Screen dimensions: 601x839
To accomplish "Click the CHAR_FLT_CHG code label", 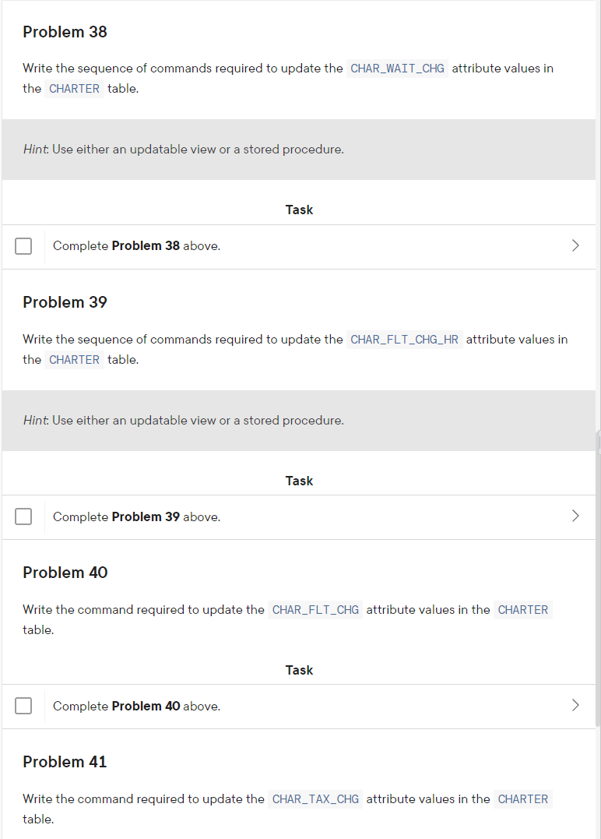I will click(x=315, y=610).
